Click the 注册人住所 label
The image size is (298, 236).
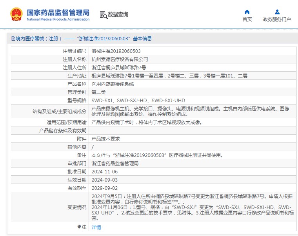(74, 68)
